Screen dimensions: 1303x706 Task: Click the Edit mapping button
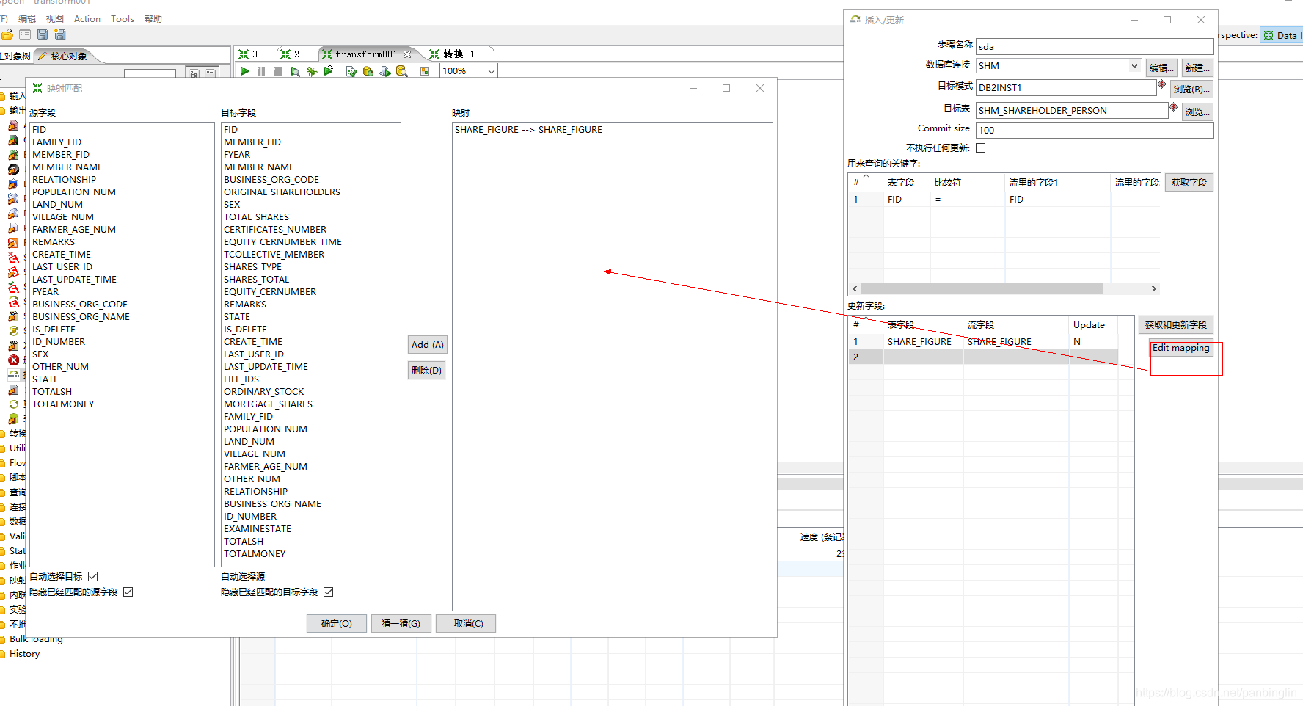click(x=1181, y=349)
